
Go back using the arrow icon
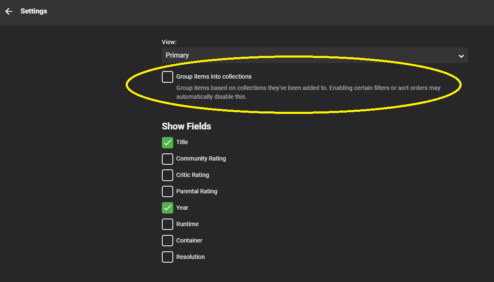[9, 11]
